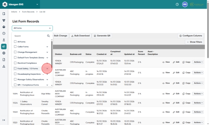Tick the Electrical Compliance checkbox

(x=15, y=63)
